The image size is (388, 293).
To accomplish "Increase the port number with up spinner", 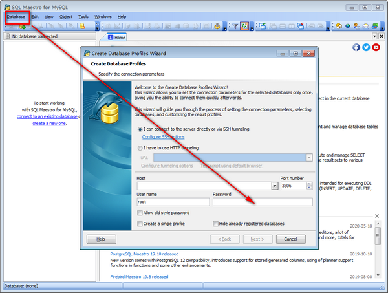I will pos(309,184).
